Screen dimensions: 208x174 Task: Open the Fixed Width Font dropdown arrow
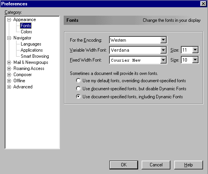click(x=163, y=60)
